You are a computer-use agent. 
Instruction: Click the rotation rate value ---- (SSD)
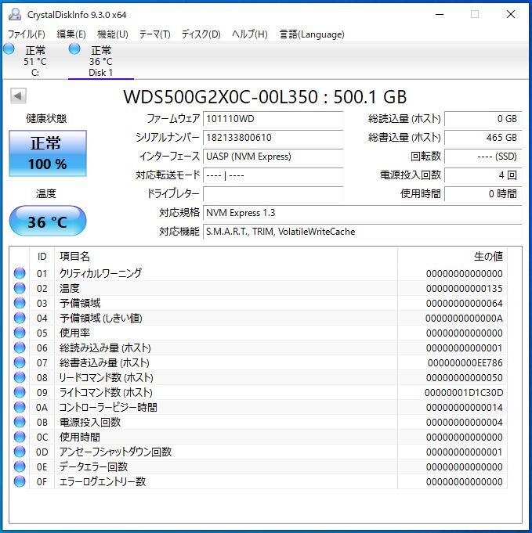[483, 157]
